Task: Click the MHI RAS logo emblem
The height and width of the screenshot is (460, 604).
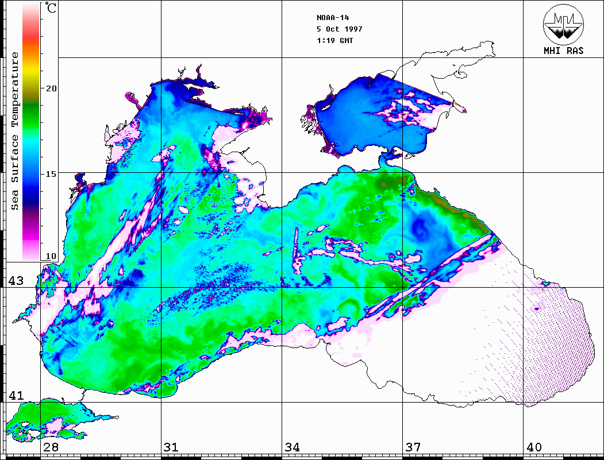Action: (563, 24)
